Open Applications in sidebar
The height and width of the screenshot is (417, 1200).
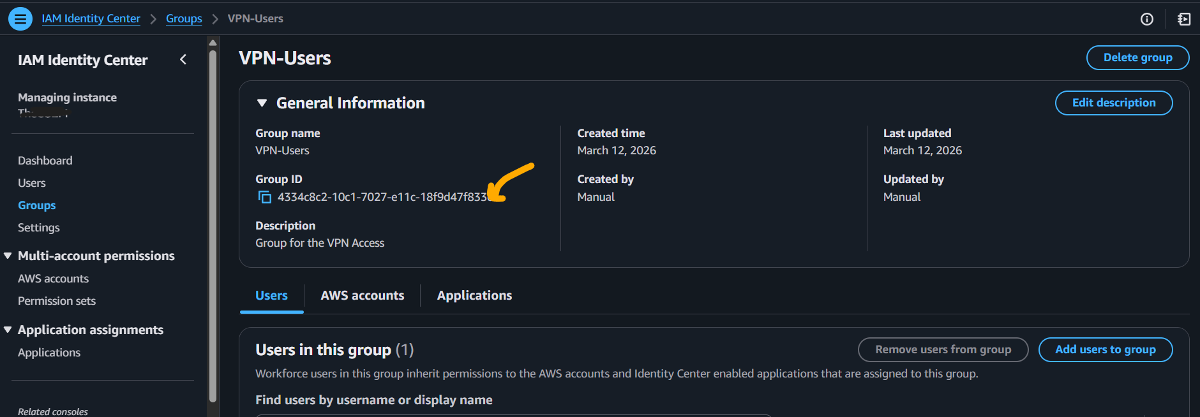pyautogui.click(x=49, y=353)
